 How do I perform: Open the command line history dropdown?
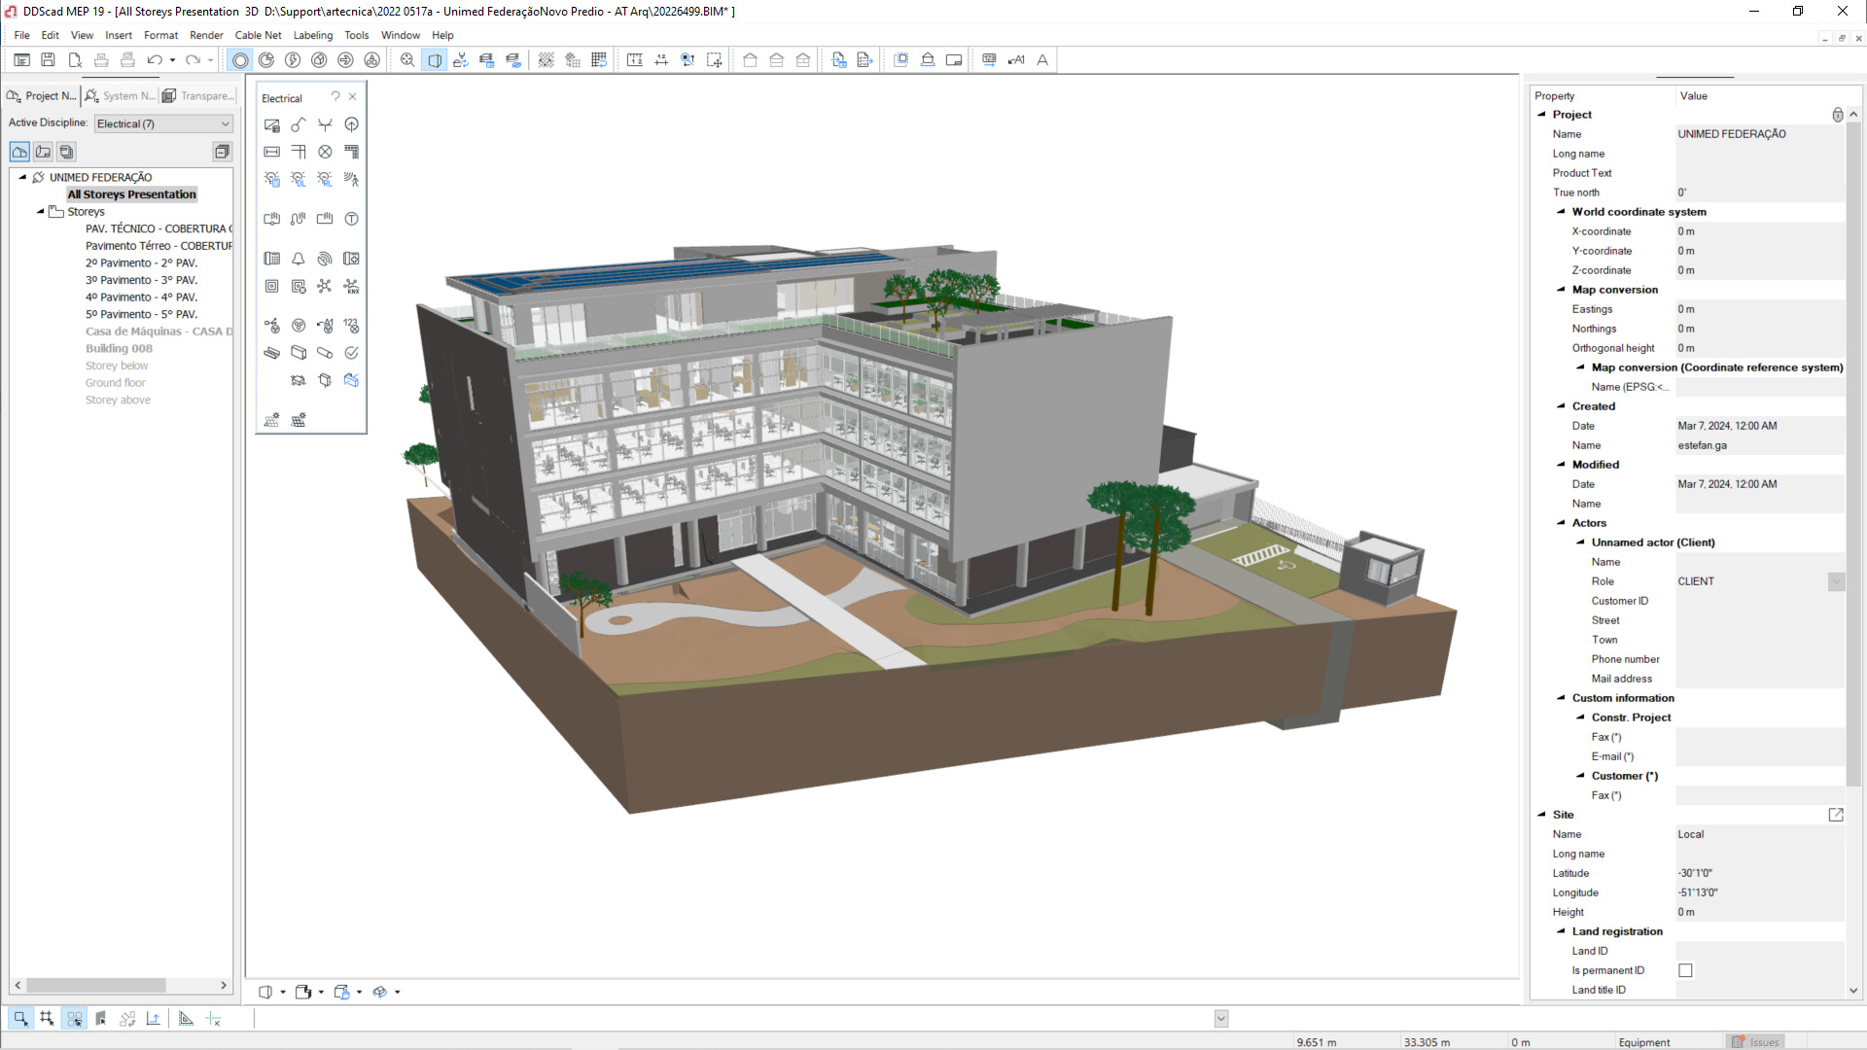pos(1221,1018)
